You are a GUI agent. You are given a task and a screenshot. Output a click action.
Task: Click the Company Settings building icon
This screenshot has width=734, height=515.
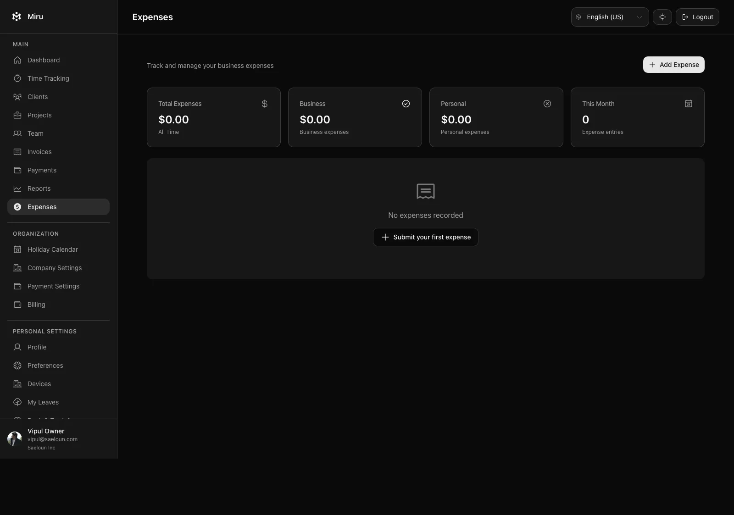(17, 268)
